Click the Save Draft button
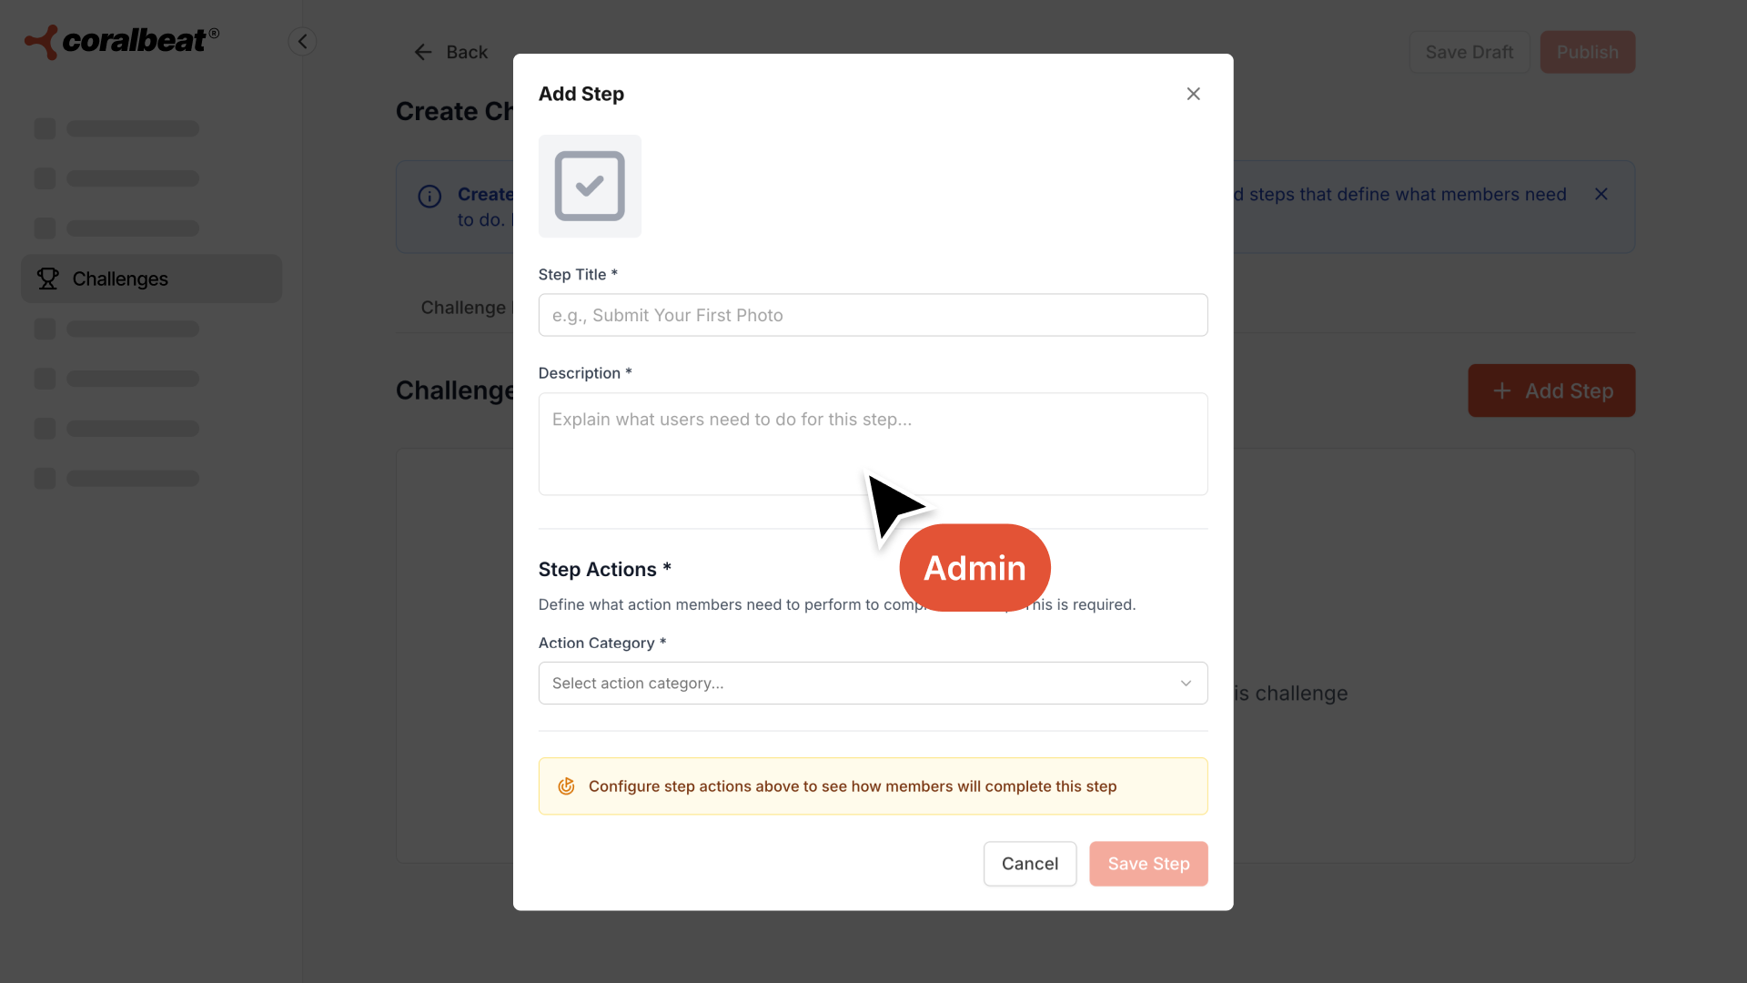 (1469, 53)
